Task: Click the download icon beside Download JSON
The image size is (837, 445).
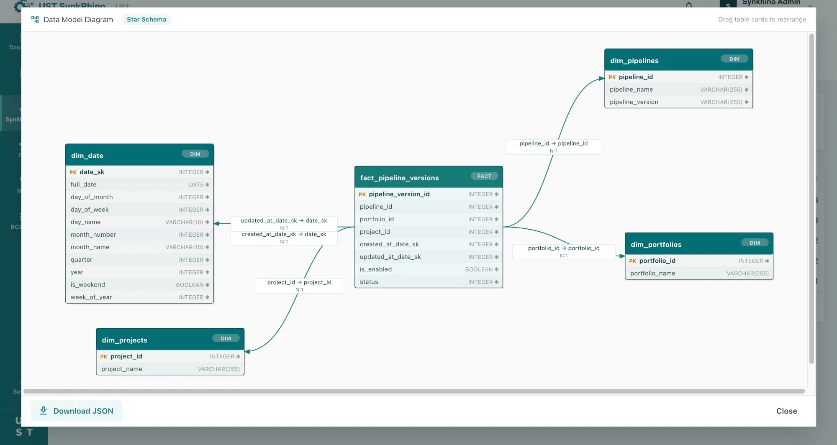Action: 43,411
